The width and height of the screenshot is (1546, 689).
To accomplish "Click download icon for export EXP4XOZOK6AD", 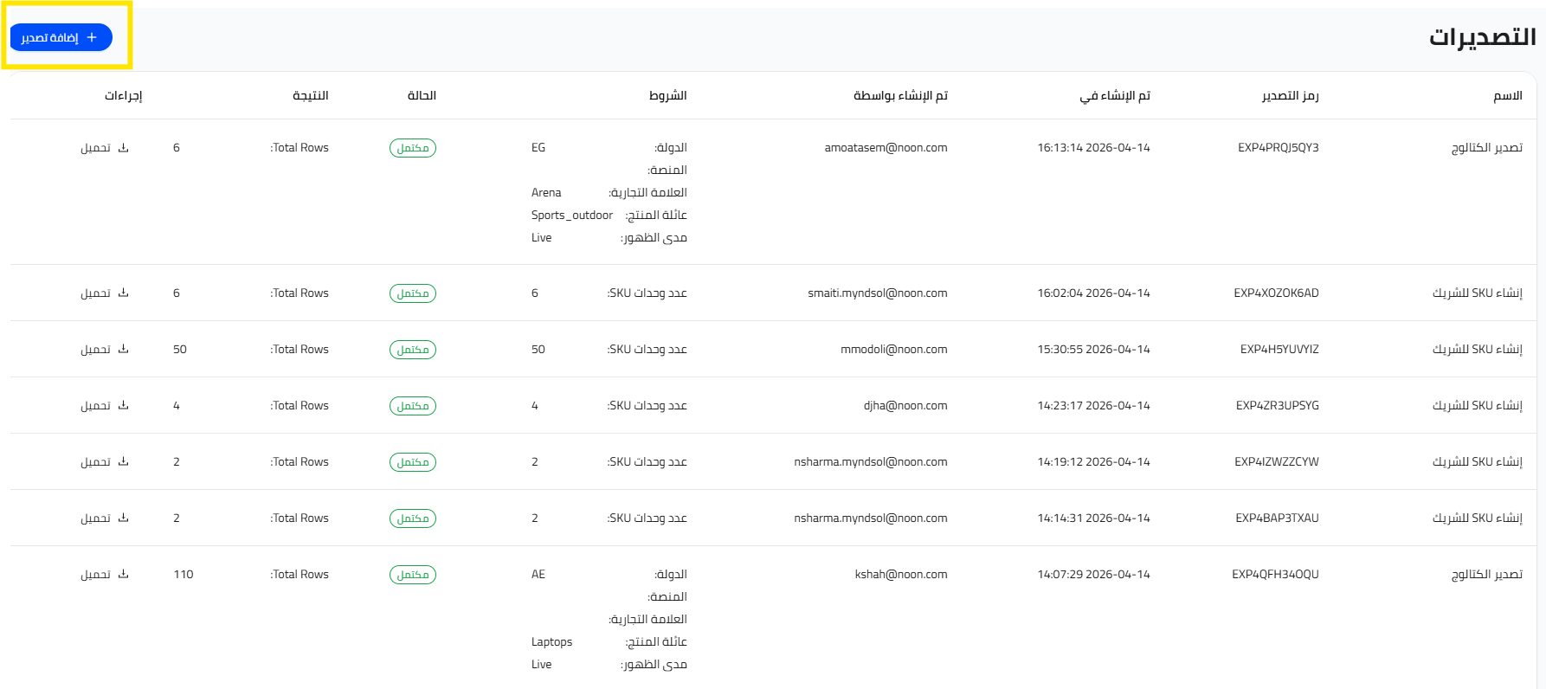I will click(123, 293).
